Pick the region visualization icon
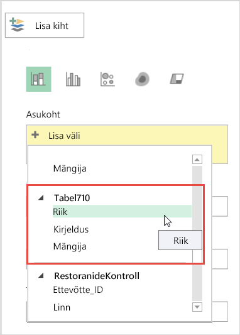The width and height of the screenshot is (240, 335). (x=177, y=79)
